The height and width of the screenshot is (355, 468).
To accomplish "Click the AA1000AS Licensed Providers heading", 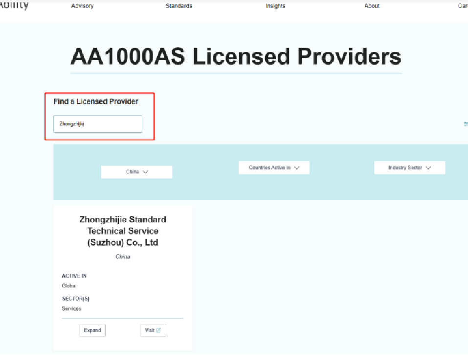I will 236,57.
